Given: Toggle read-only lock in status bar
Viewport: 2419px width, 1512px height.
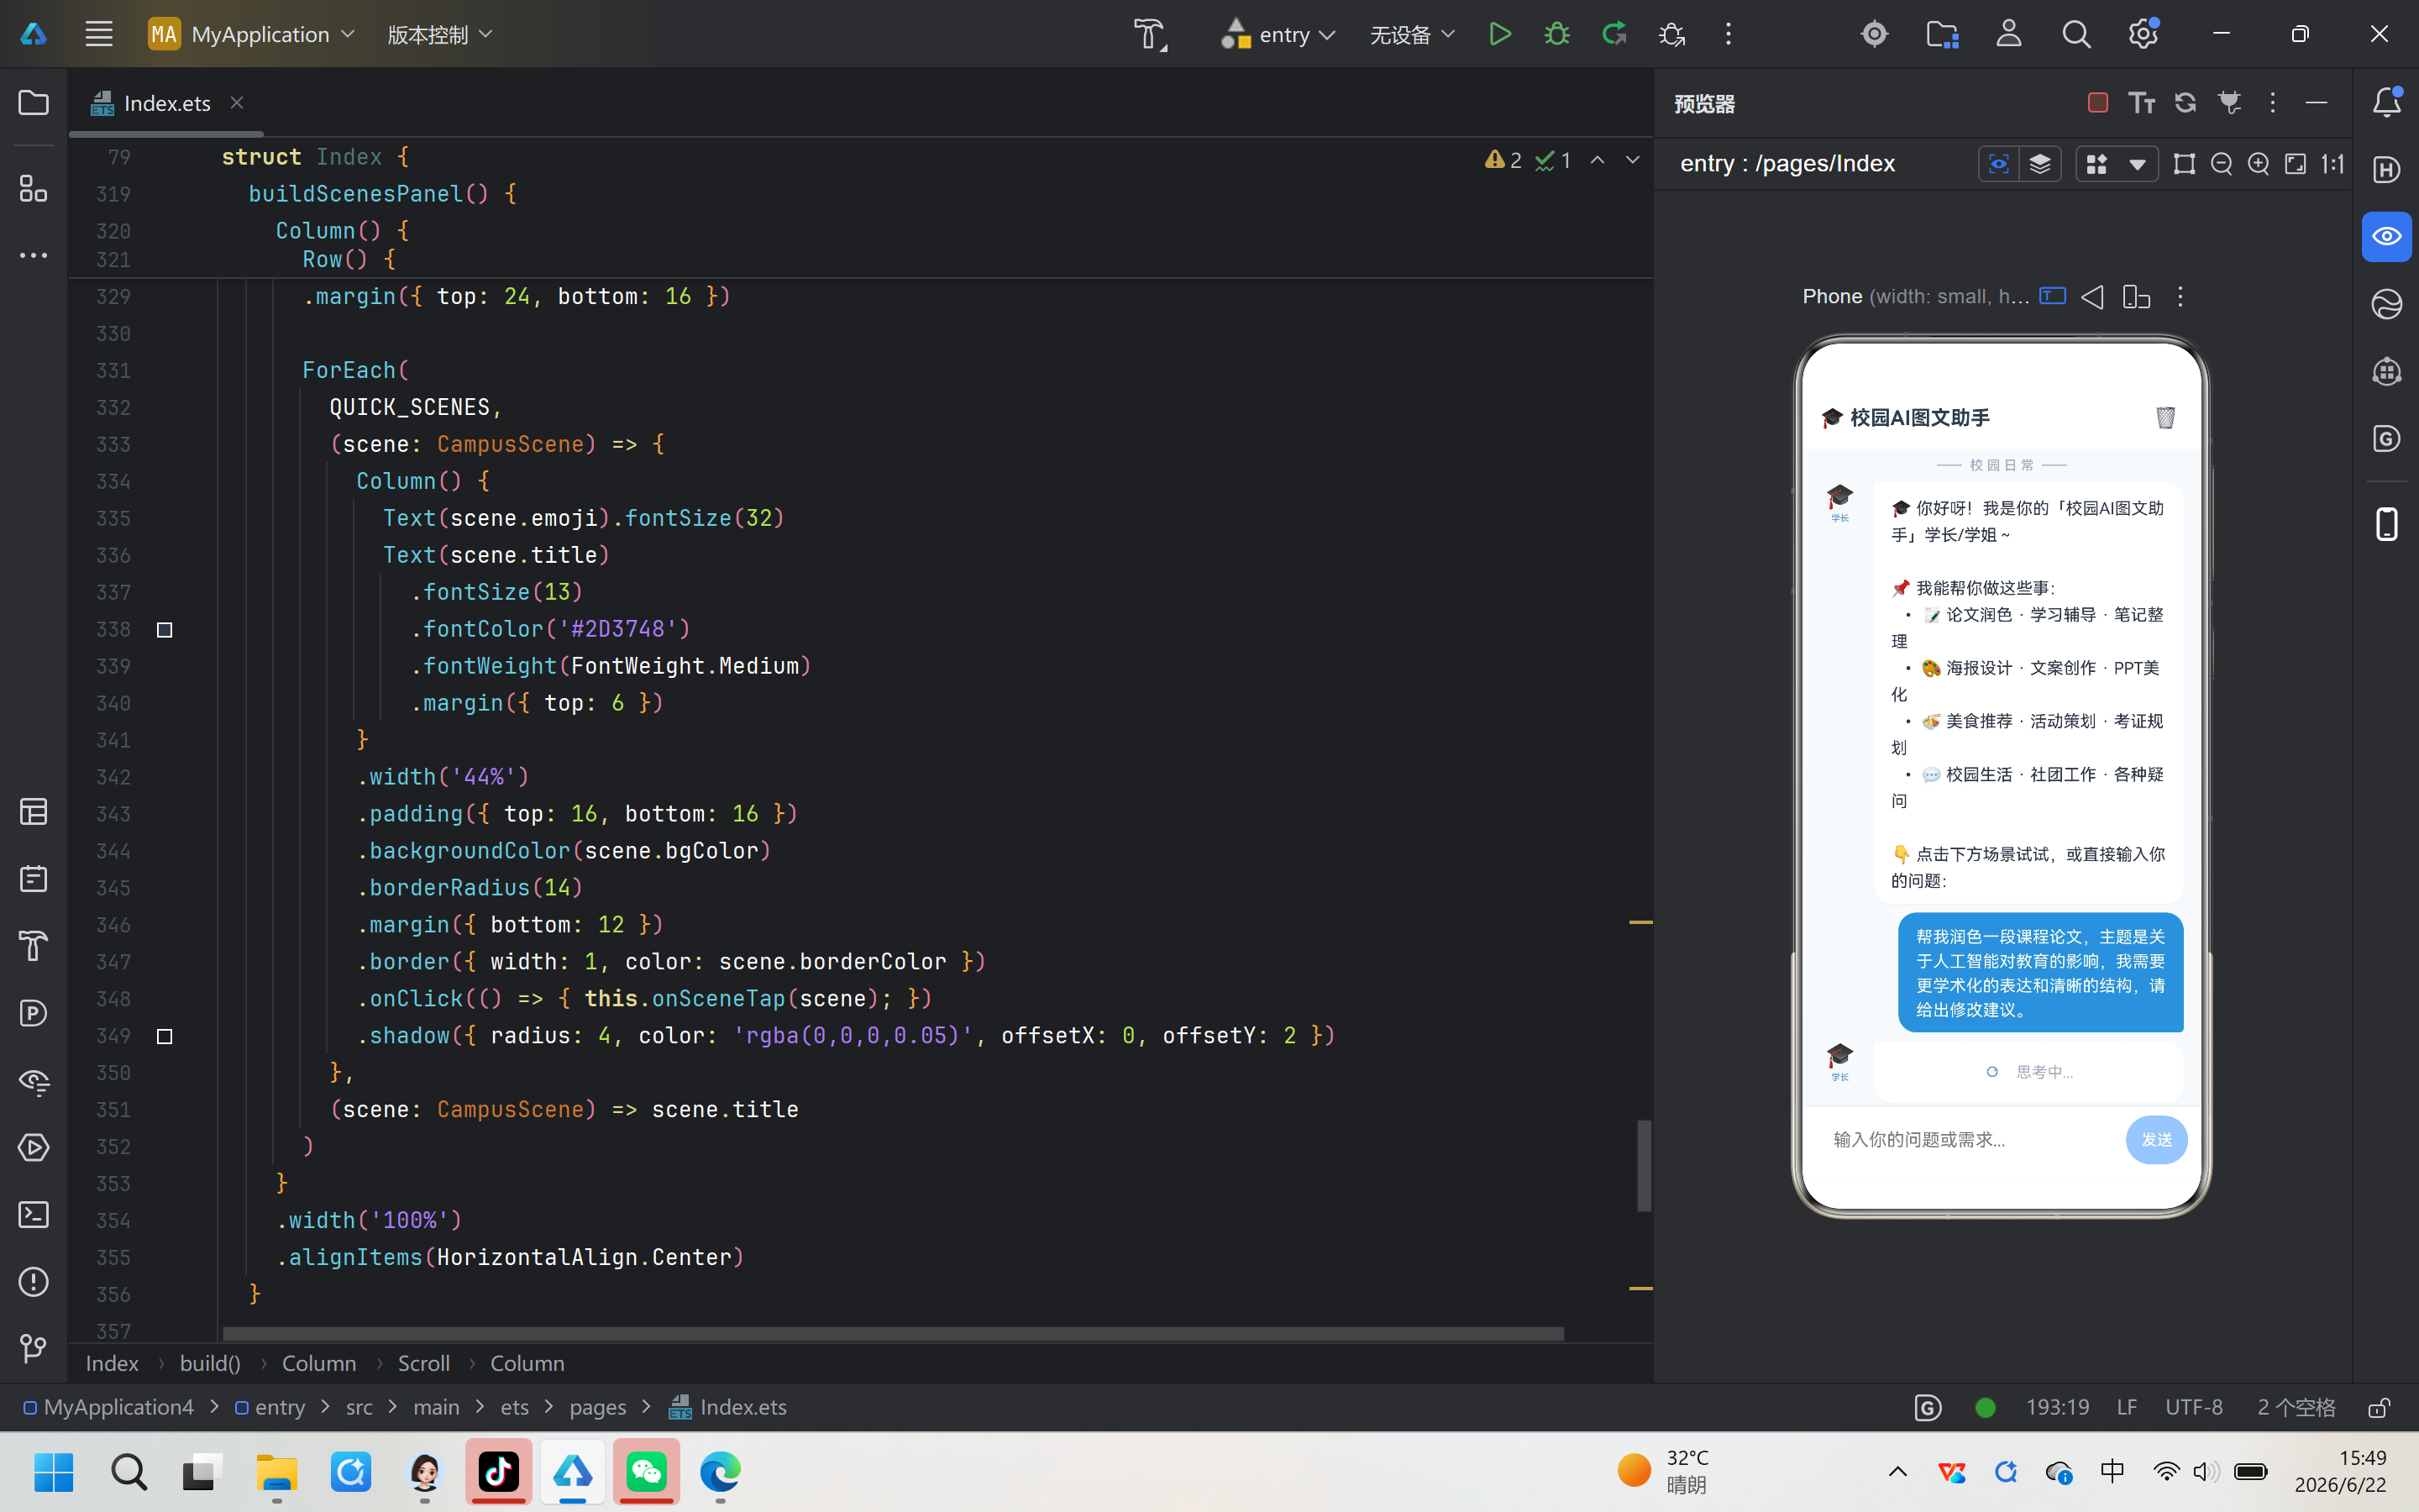Looking at the screenshot, I should tap(2379, 1408).
